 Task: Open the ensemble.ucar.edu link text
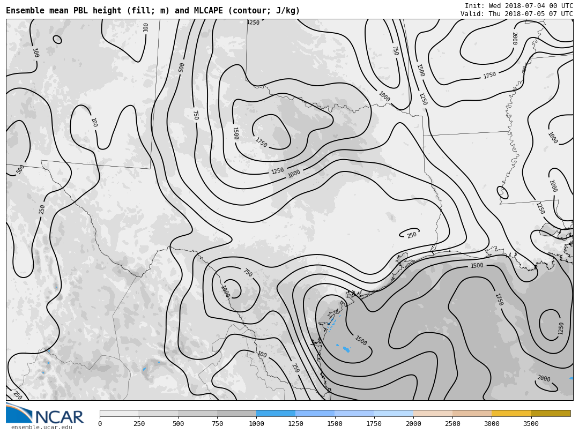coord(42,428)
